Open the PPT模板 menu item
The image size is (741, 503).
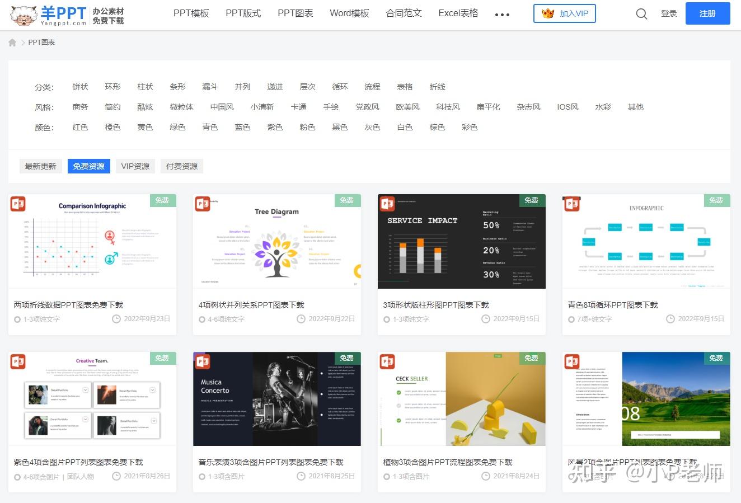pos(191,13)
